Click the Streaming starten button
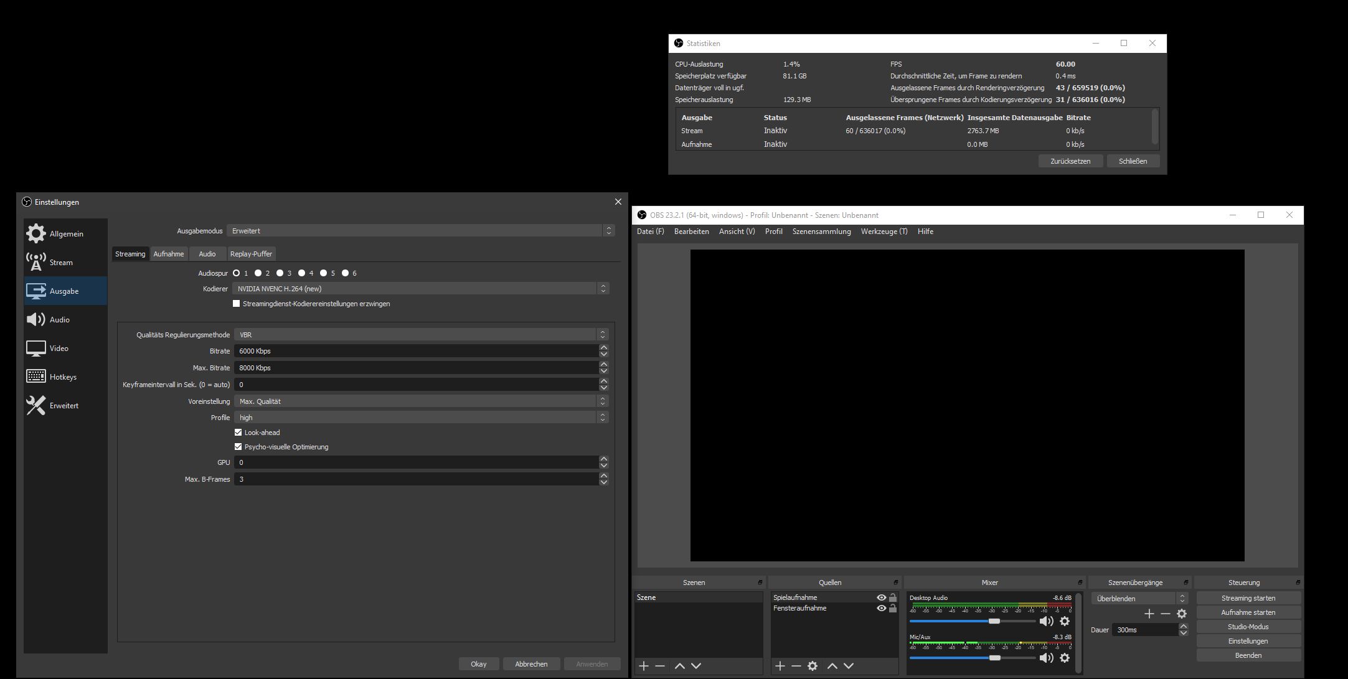The image size is (1348, 679). [x=1248, y=598]
